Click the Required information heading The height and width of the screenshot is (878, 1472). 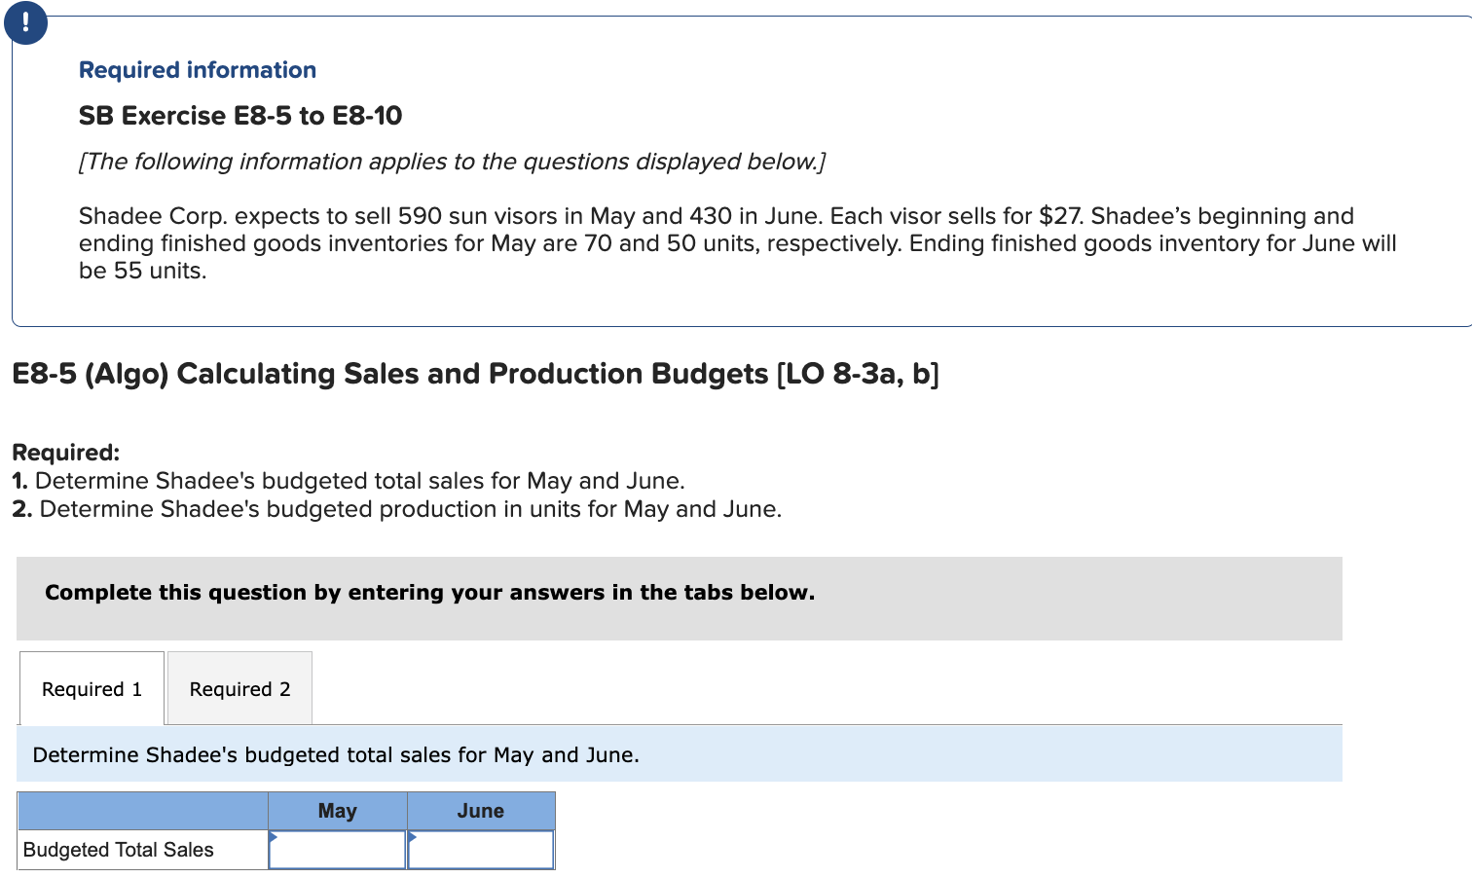(198, 70)
